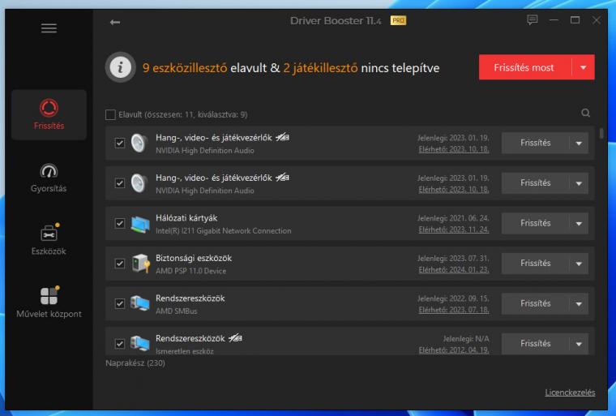
Task: Uncheck first NVIDIA High Definition Audio row
Action: pyautogui.click(x=120, y=143)
